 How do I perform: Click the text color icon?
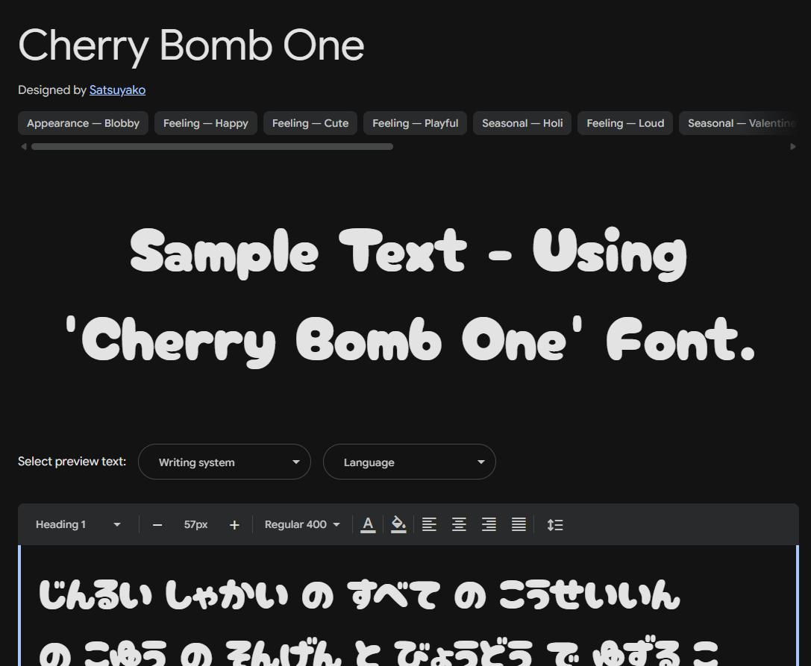point(368,524)
